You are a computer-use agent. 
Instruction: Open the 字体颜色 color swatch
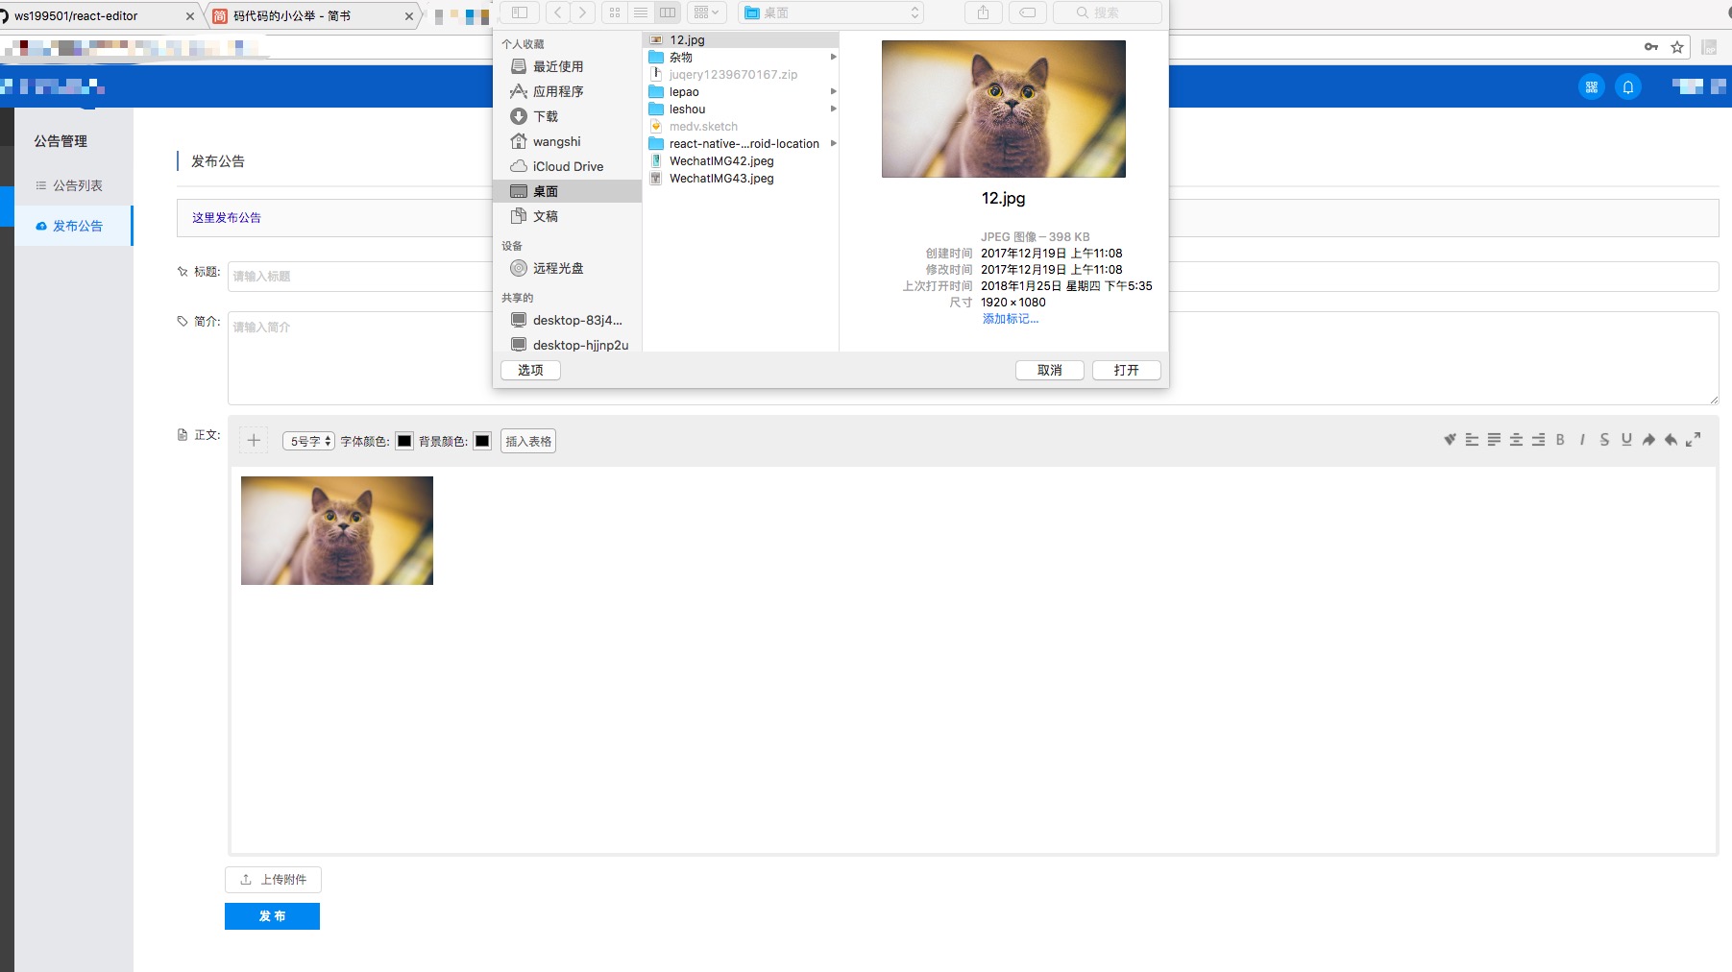404,441
